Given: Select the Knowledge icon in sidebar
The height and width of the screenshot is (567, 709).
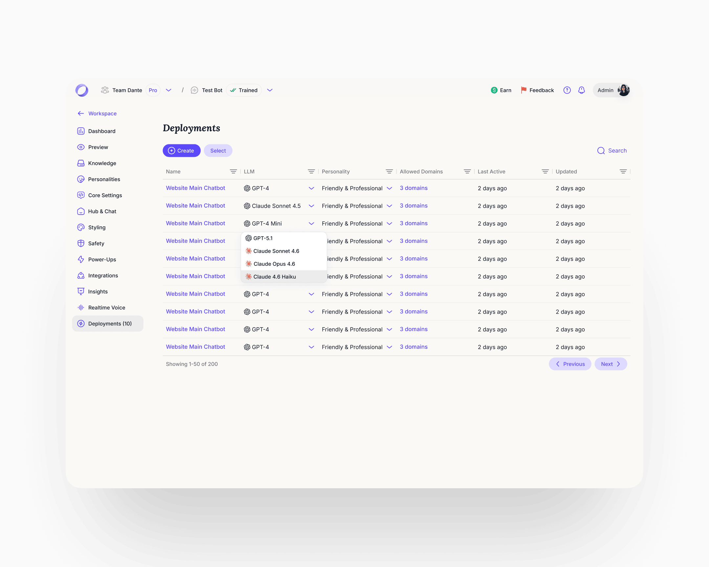Looking at the screenshot, I should 81,163.
